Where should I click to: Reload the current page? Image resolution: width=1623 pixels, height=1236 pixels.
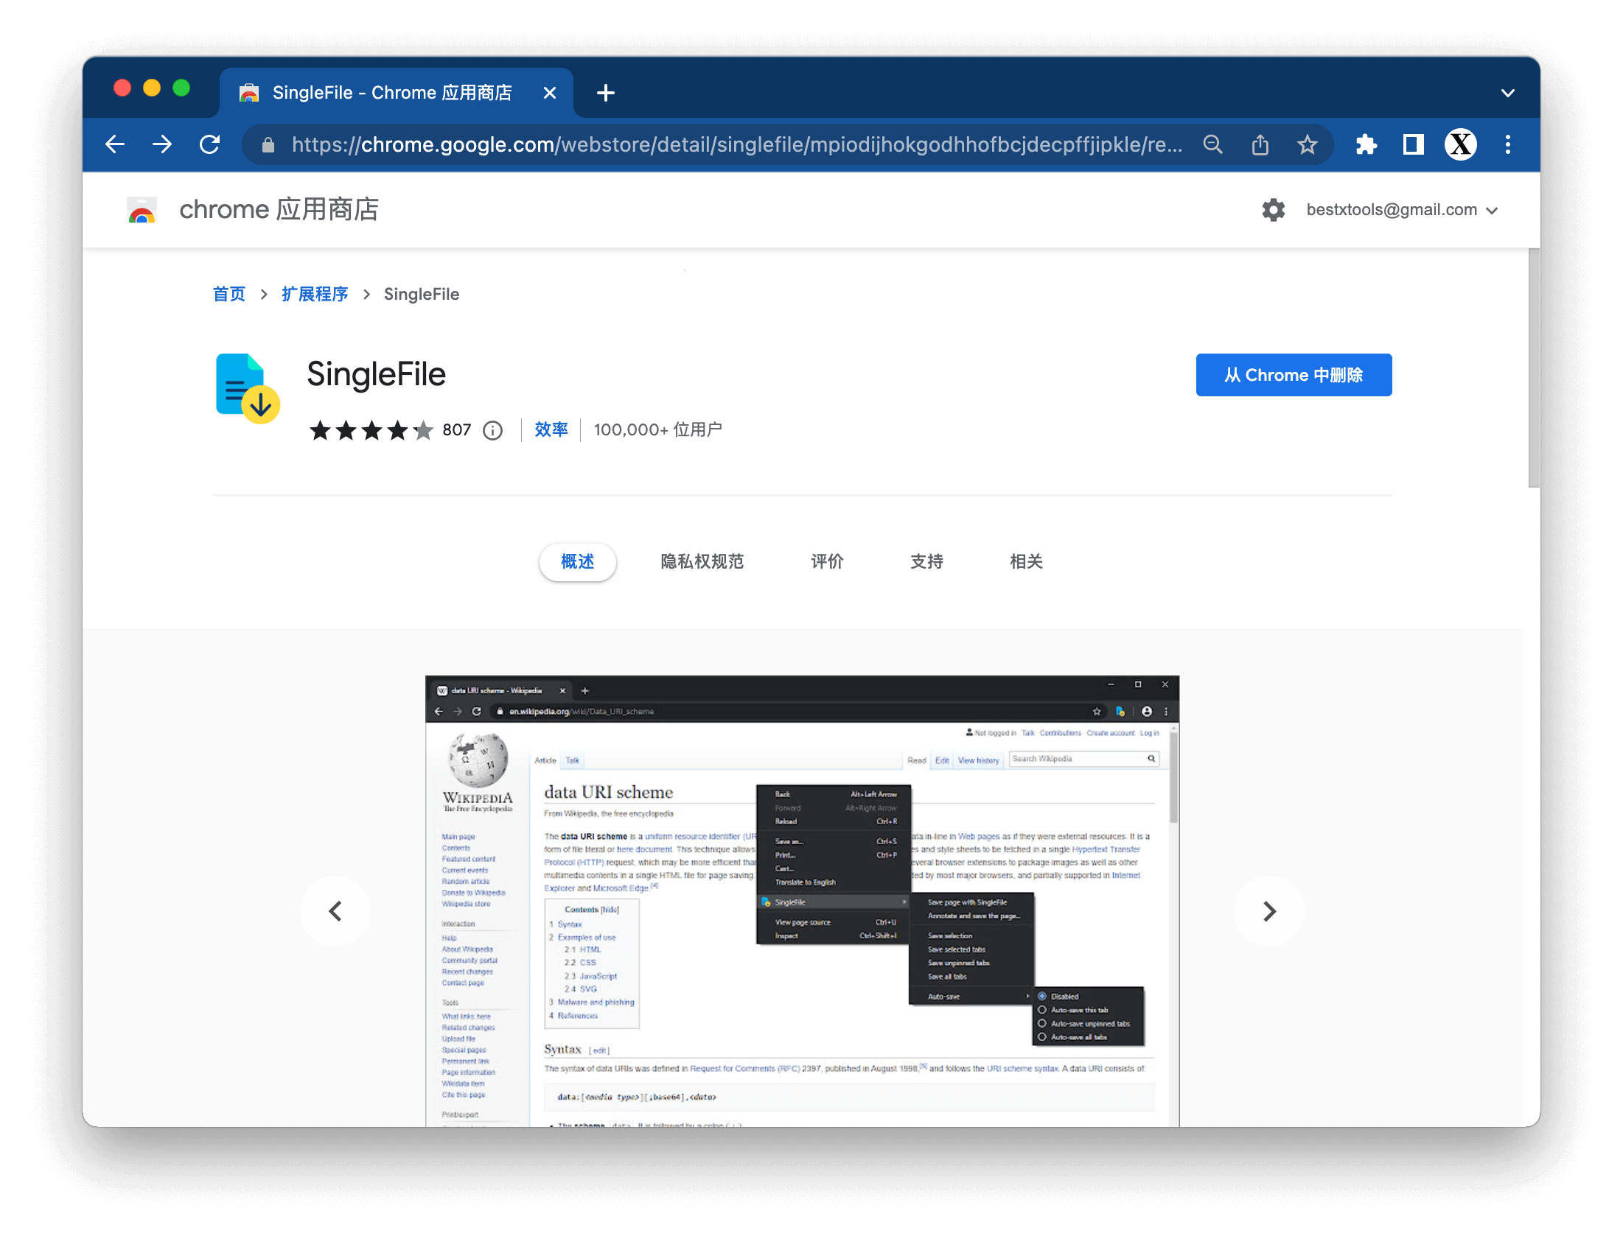(x=210, y=144)
